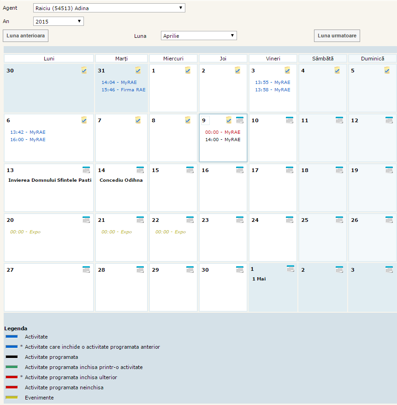Click the calendar icon on April 9
The width and height of the screenshot is (397, 405).
(x=240, y=120)
